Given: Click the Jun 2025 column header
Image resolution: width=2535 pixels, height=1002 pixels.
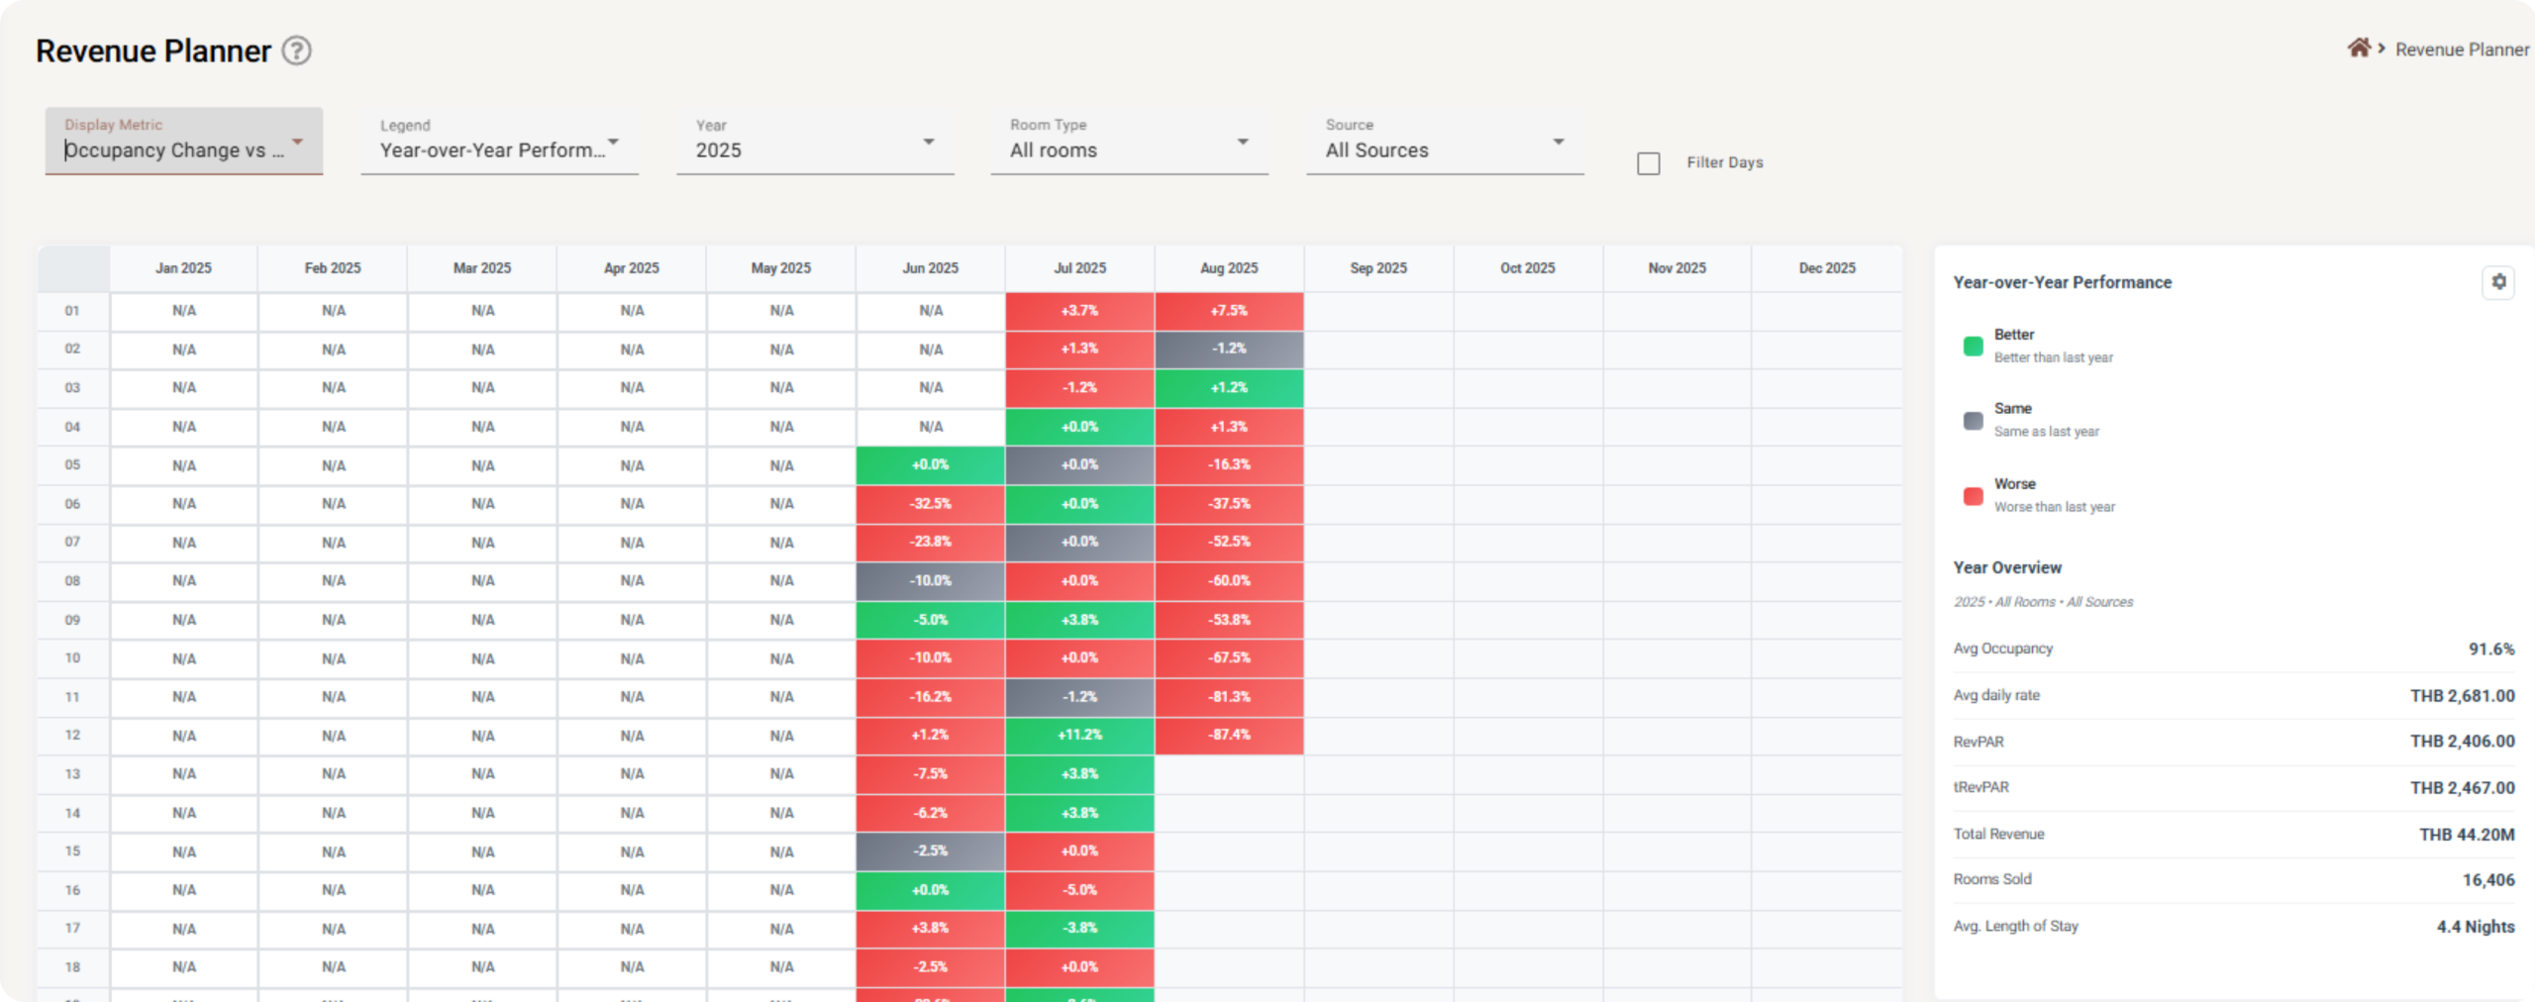Looking at the screenshot, I should point(930,268).
